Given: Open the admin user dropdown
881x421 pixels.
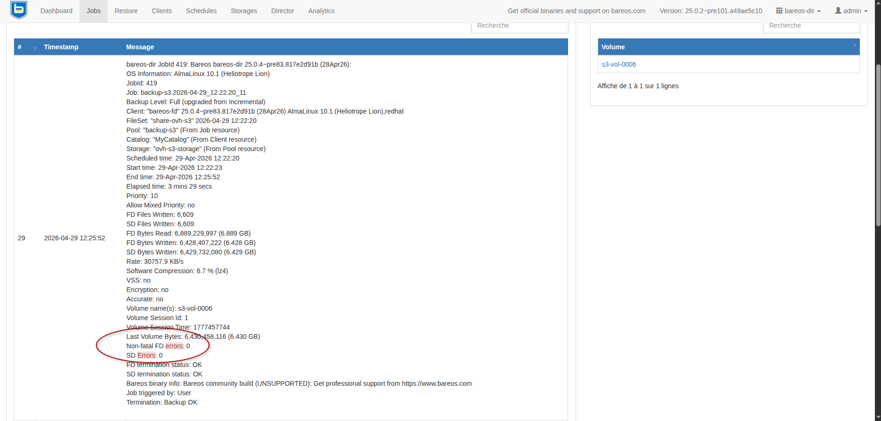Looking at the screenshot, I should (x=851, y=11).
